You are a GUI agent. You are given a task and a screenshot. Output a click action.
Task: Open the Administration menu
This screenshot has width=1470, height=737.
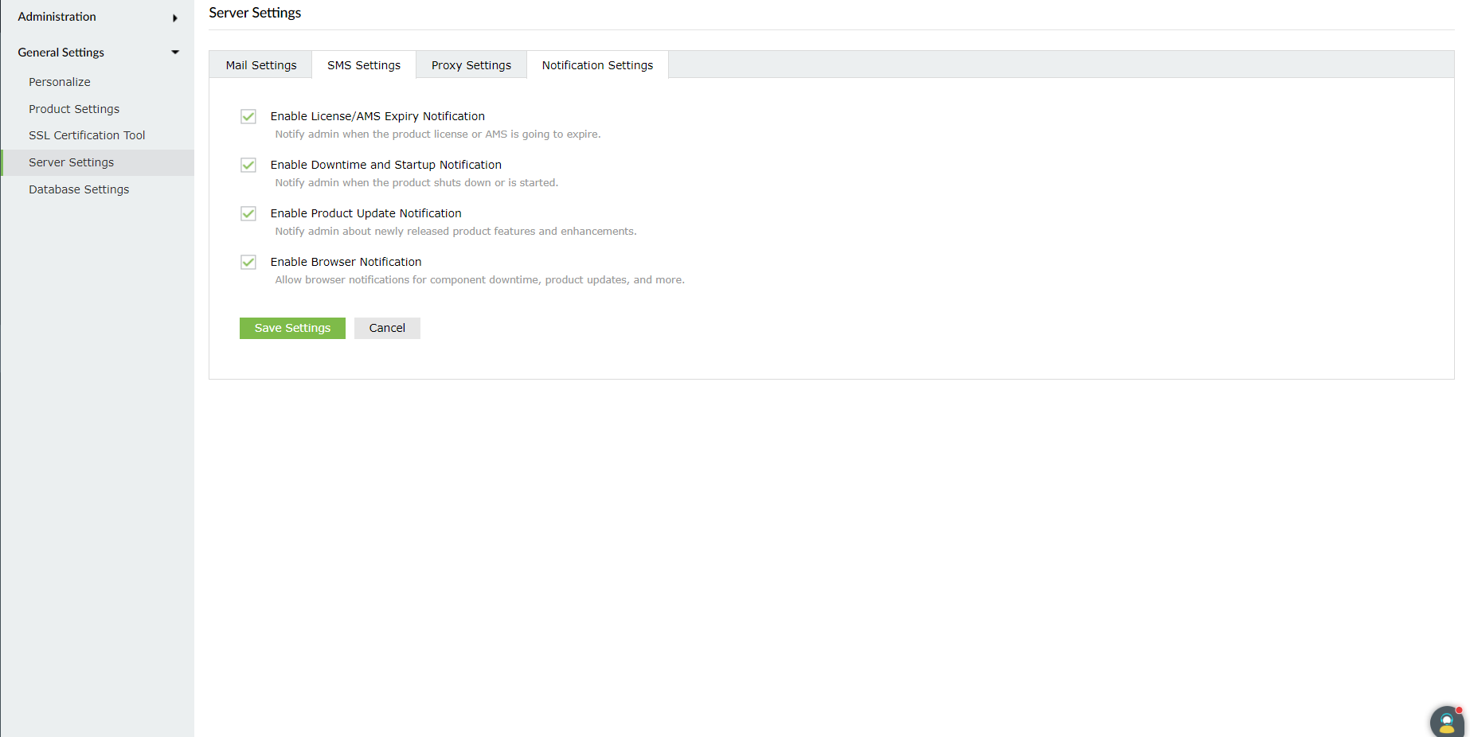pyautogui.click(x=56, y=17)
